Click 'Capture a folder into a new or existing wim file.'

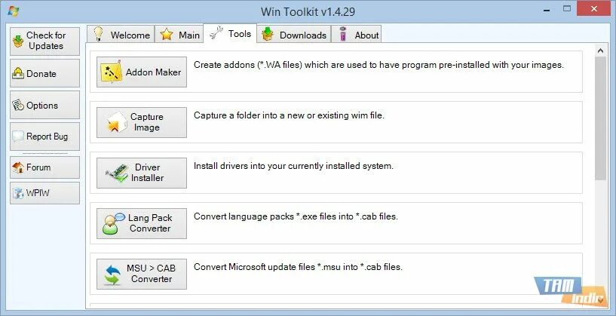click(x=289, y=115)
